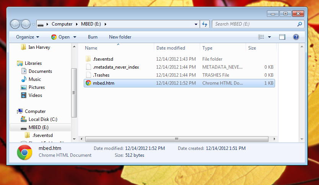This screenshot has height=185, width=319.
Task: Open the Organize menu
Action: coord(28,37)
